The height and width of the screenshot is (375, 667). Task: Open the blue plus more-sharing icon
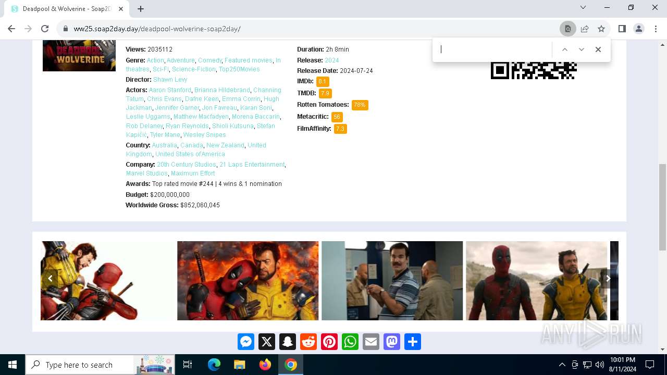[x=413, y=342]
